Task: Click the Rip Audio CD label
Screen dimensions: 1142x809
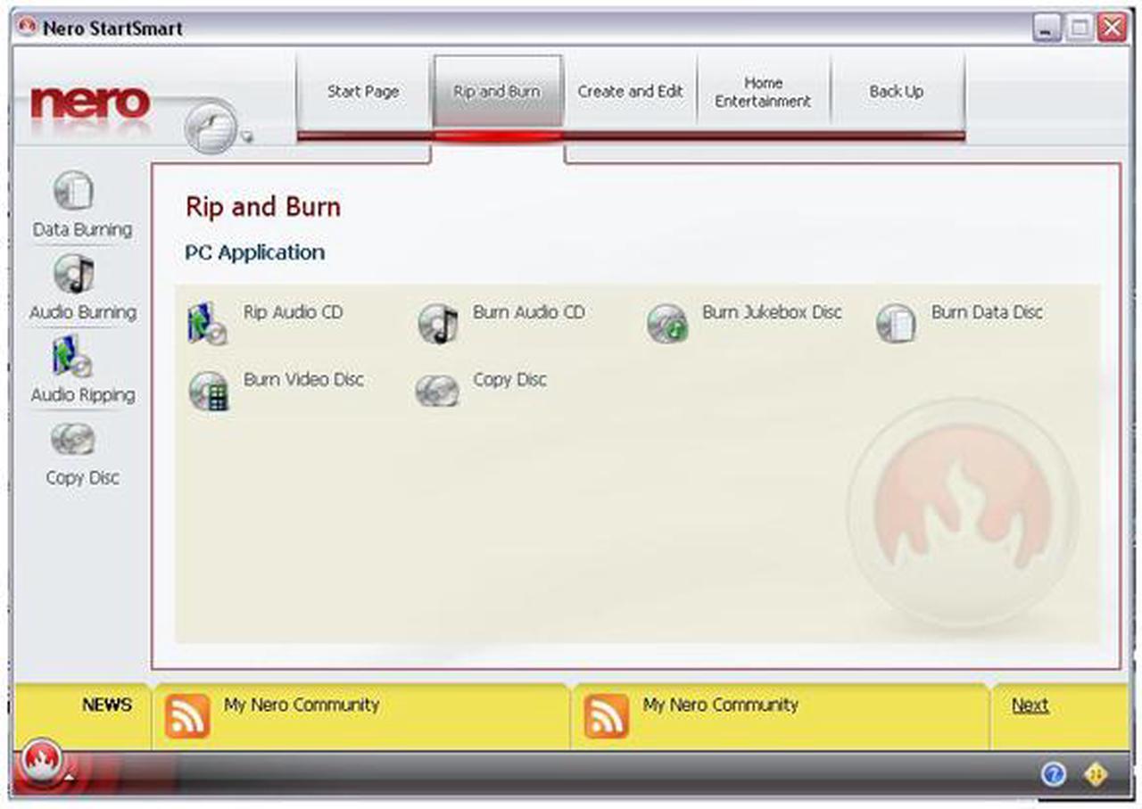Action: (293, 312)
